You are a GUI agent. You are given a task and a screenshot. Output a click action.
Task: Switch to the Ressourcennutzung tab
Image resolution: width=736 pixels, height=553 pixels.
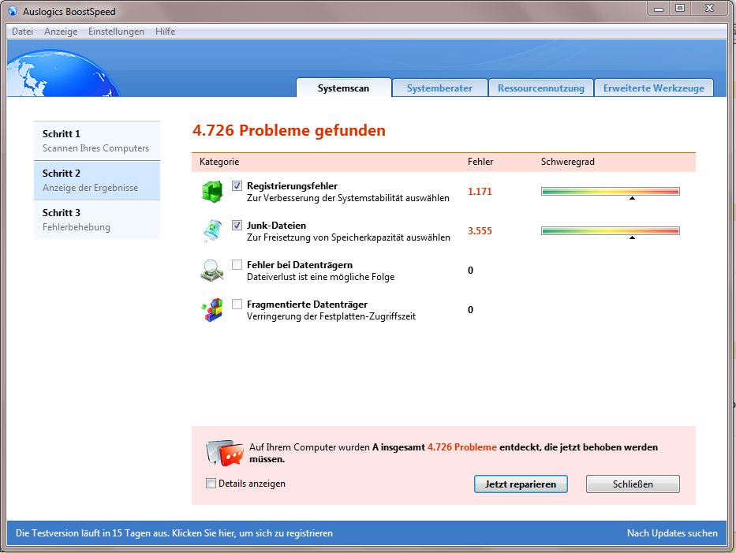[x=540, y=88]
